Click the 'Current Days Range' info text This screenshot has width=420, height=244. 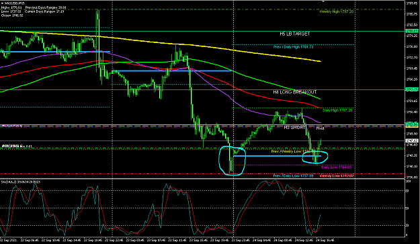[44, 11]
